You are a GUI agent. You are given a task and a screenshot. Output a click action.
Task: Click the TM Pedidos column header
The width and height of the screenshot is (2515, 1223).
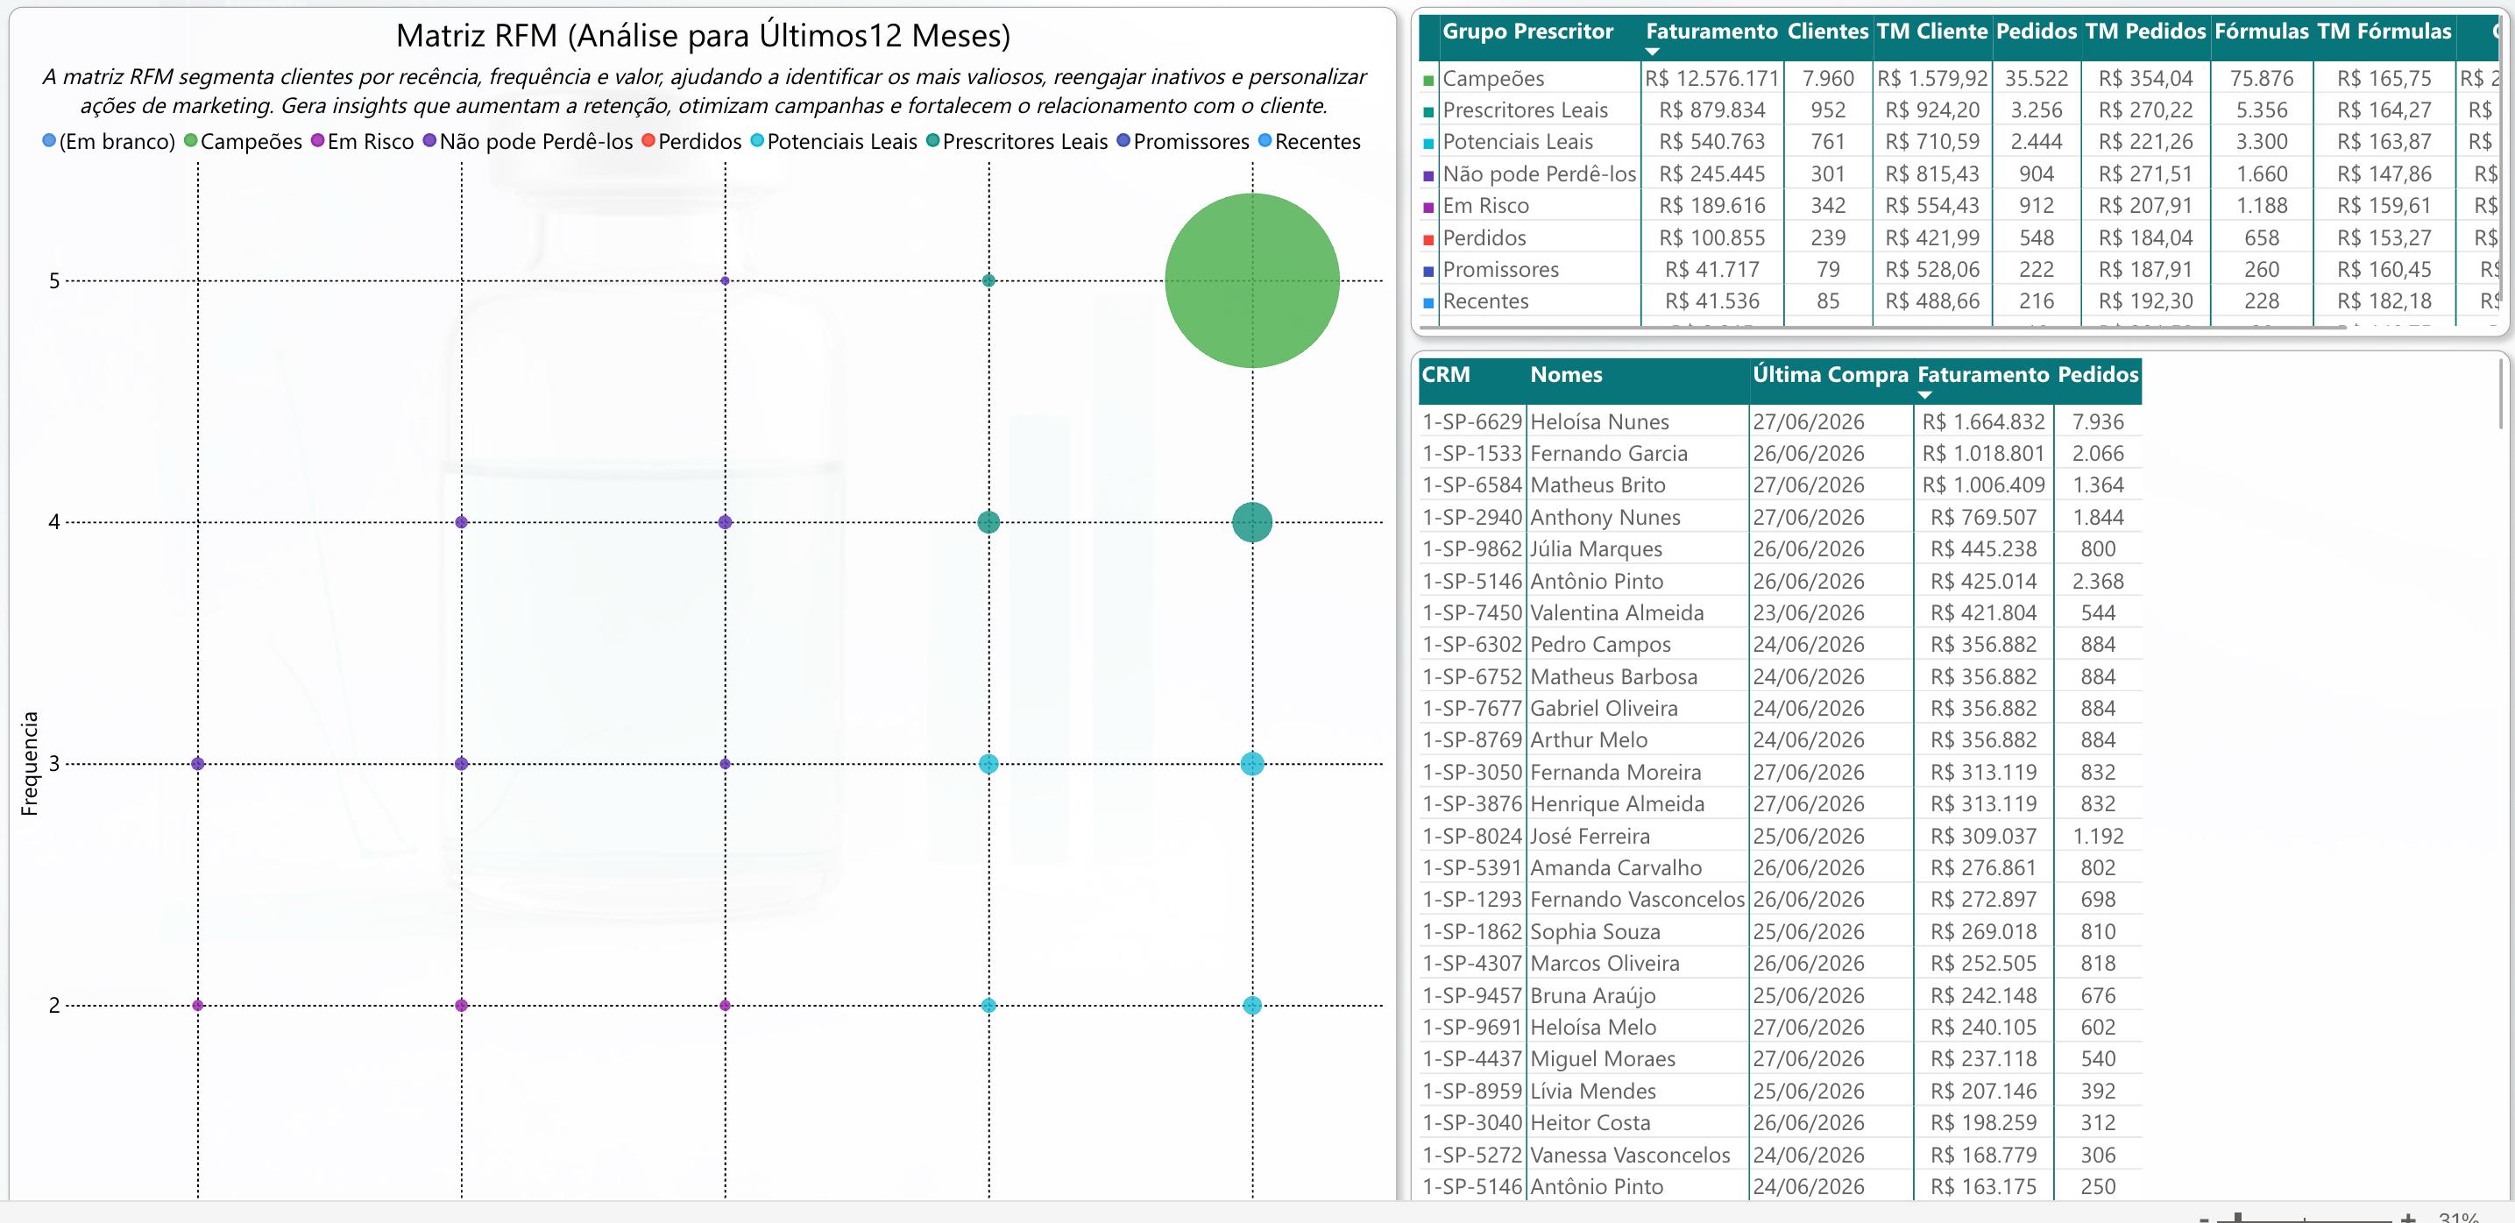(2145, 32)
